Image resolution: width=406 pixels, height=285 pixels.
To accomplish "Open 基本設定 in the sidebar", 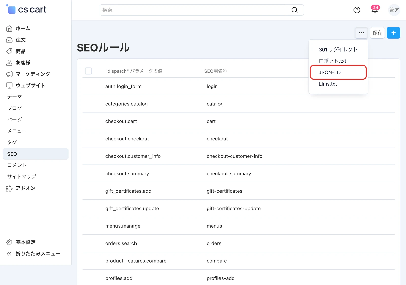I will coord(25,242).
